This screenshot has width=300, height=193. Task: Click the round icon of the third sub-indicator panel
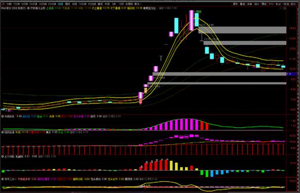(x=2, y=156)
